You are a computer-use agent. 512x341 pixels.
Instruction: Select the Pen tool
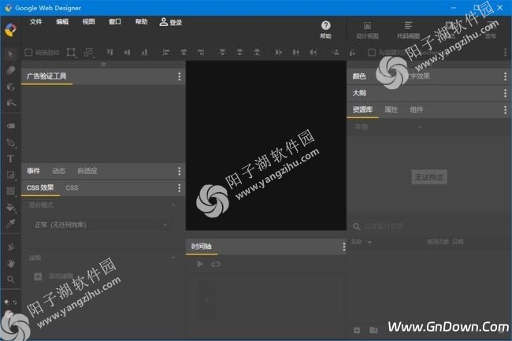(x=10, y=143)
